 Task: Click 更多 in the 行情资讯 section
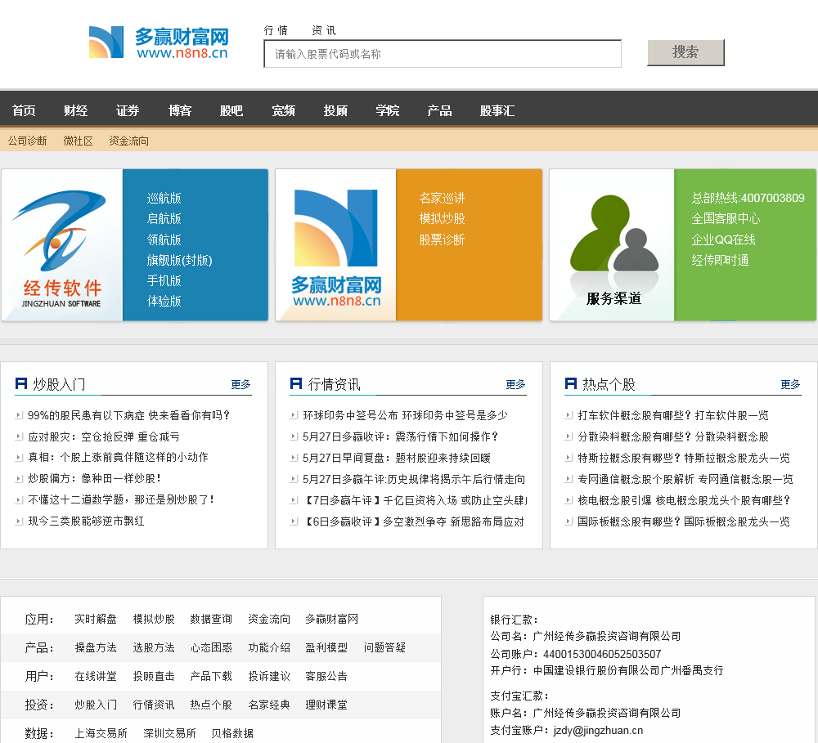pos(515,384)
